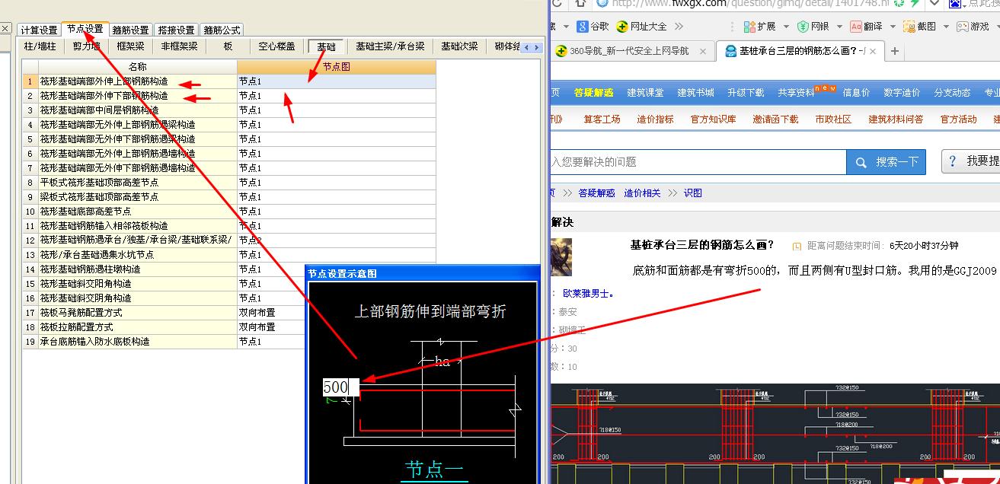Image resolution: width=1000 pixels, height=484 pixels.
Task: Select row 承台底筋锚入防水底板构造
Action: [138, 342]
